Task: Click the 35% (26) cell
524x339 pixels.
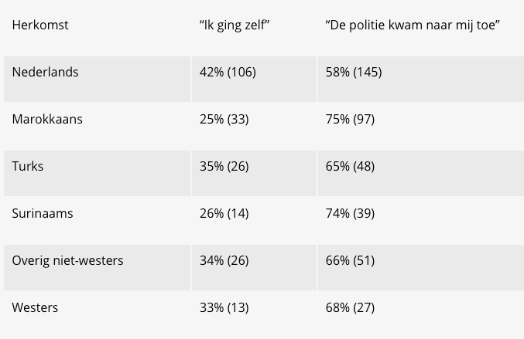Action: [224, 166]
